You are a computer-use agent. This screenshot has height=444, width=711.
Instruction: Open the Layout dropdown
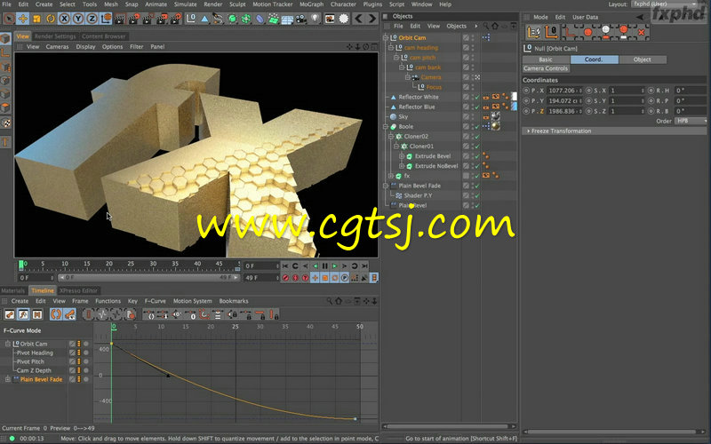[x=665, y=4]
